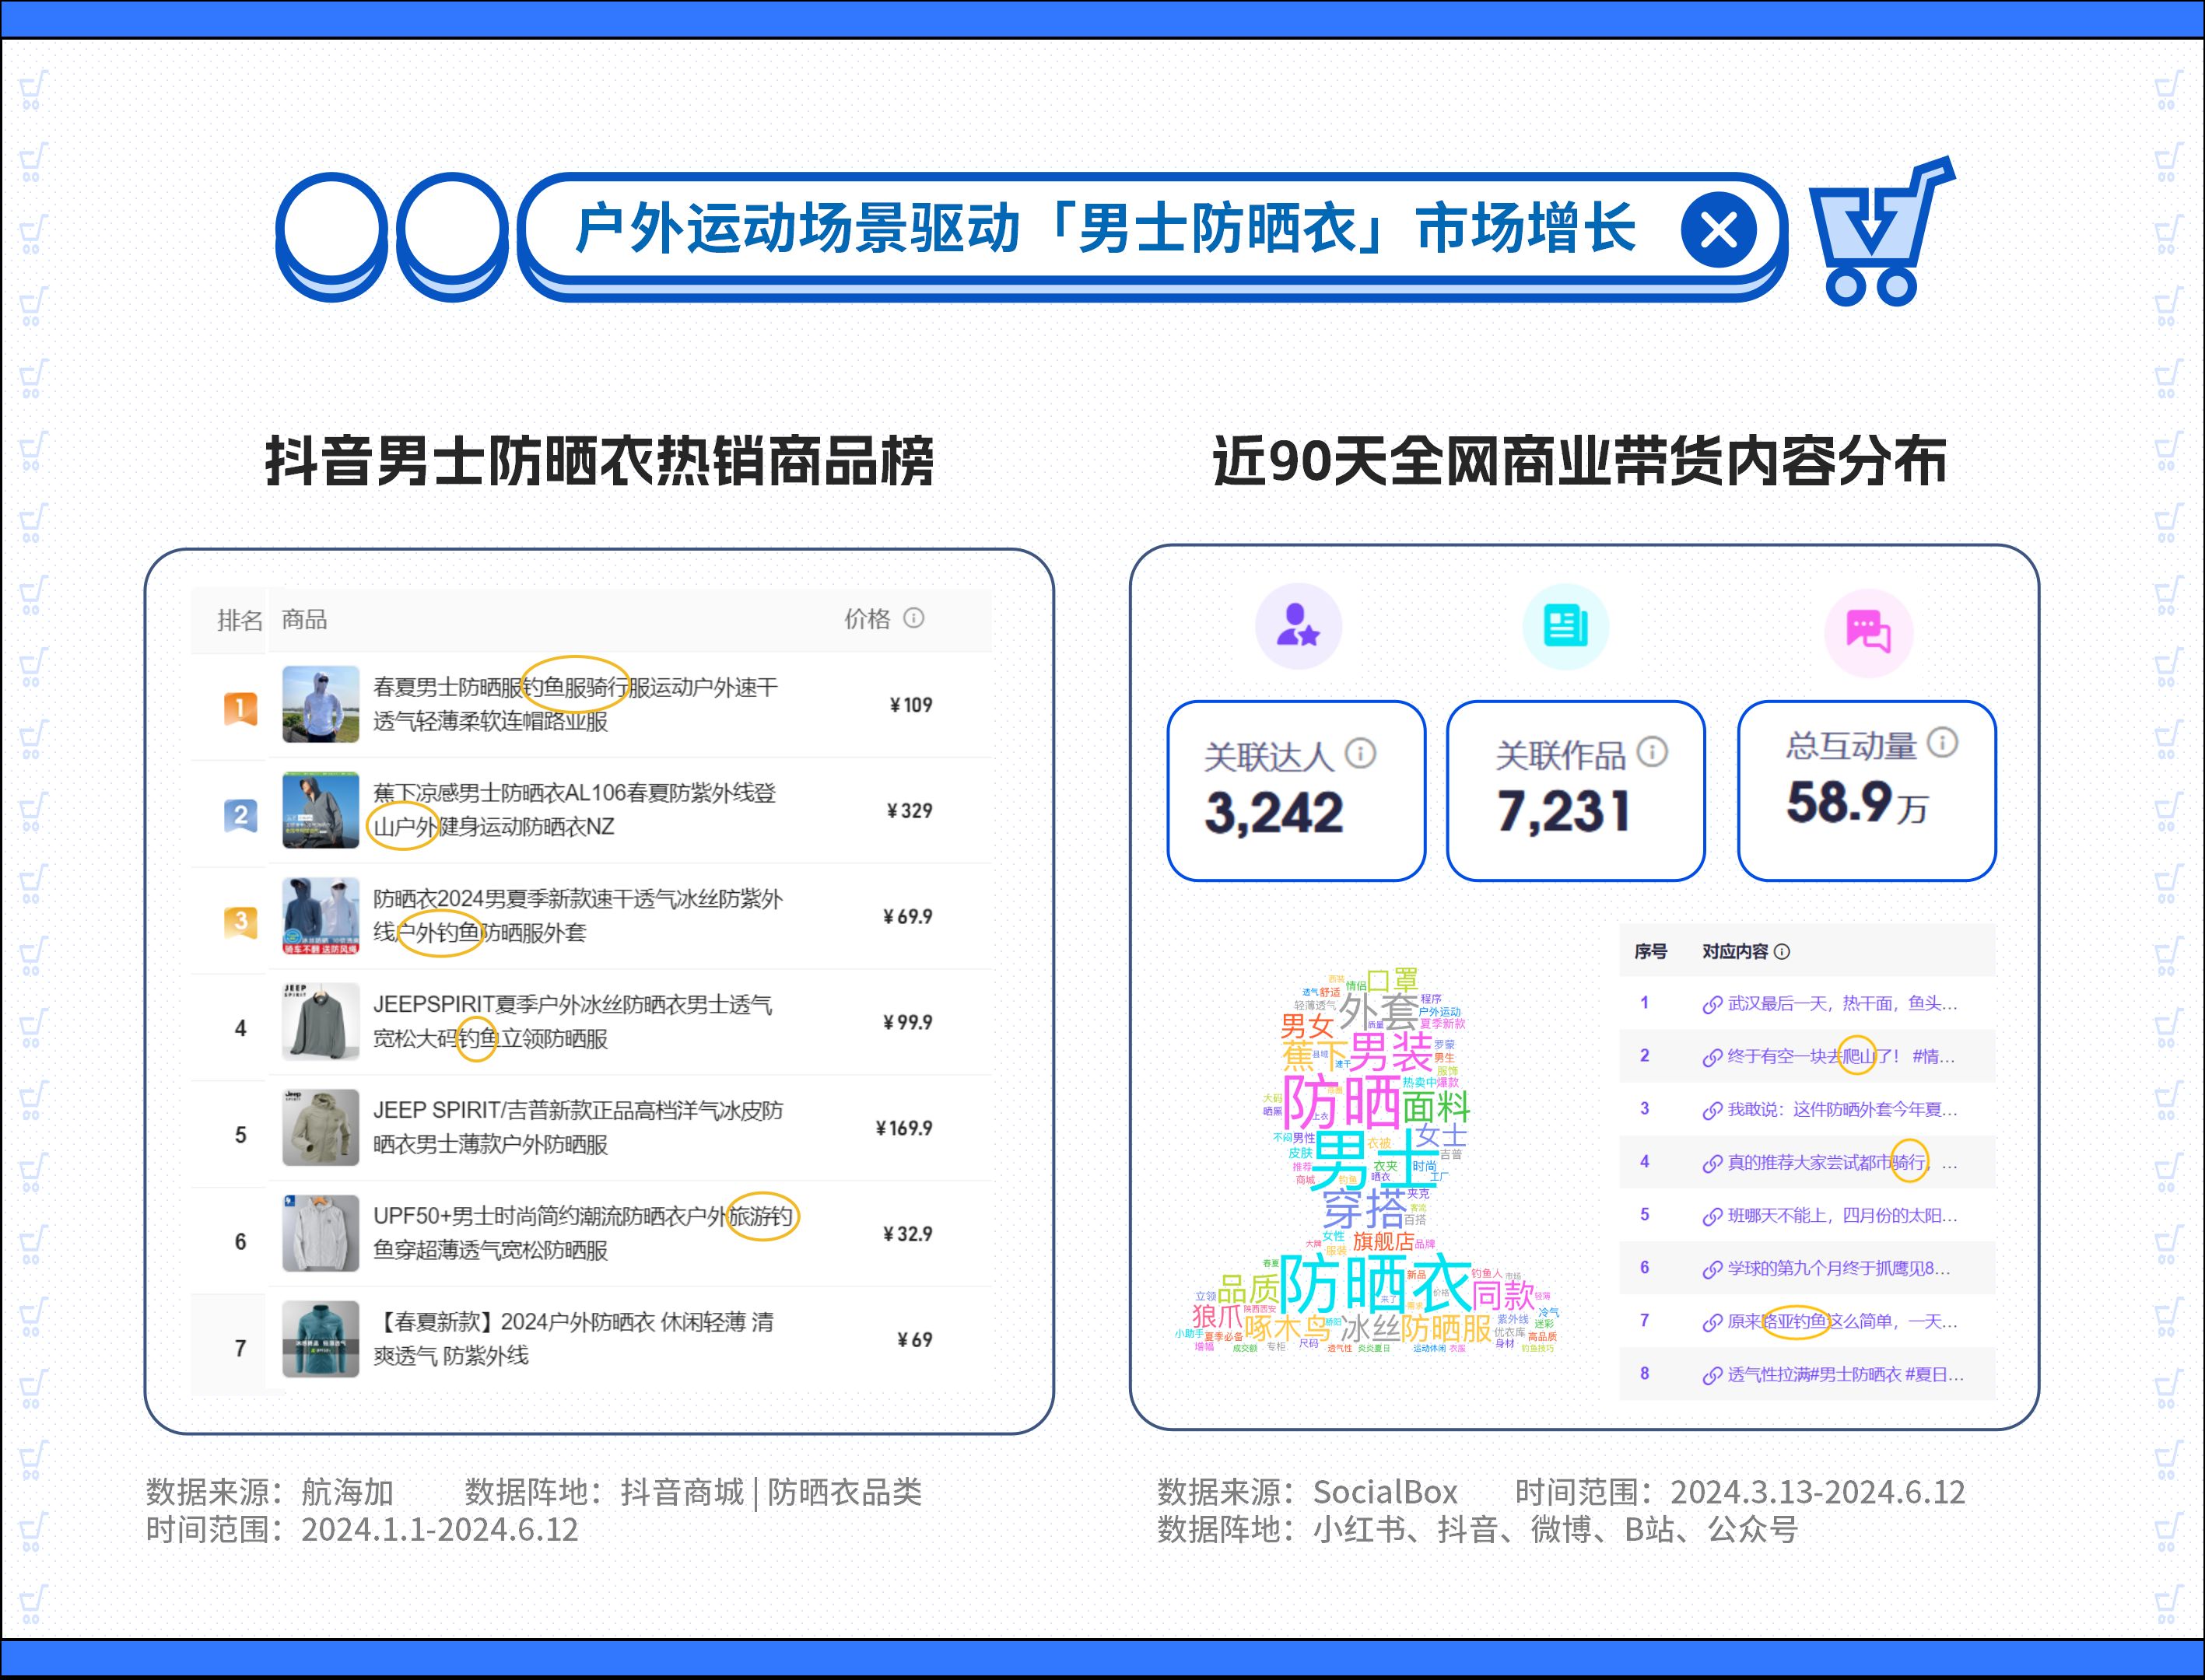The width and height of the screenshot is (2205, 1680).
Task: Click thumbnail of rank 2 蕉下 jacket
Action: pos(320,810)
